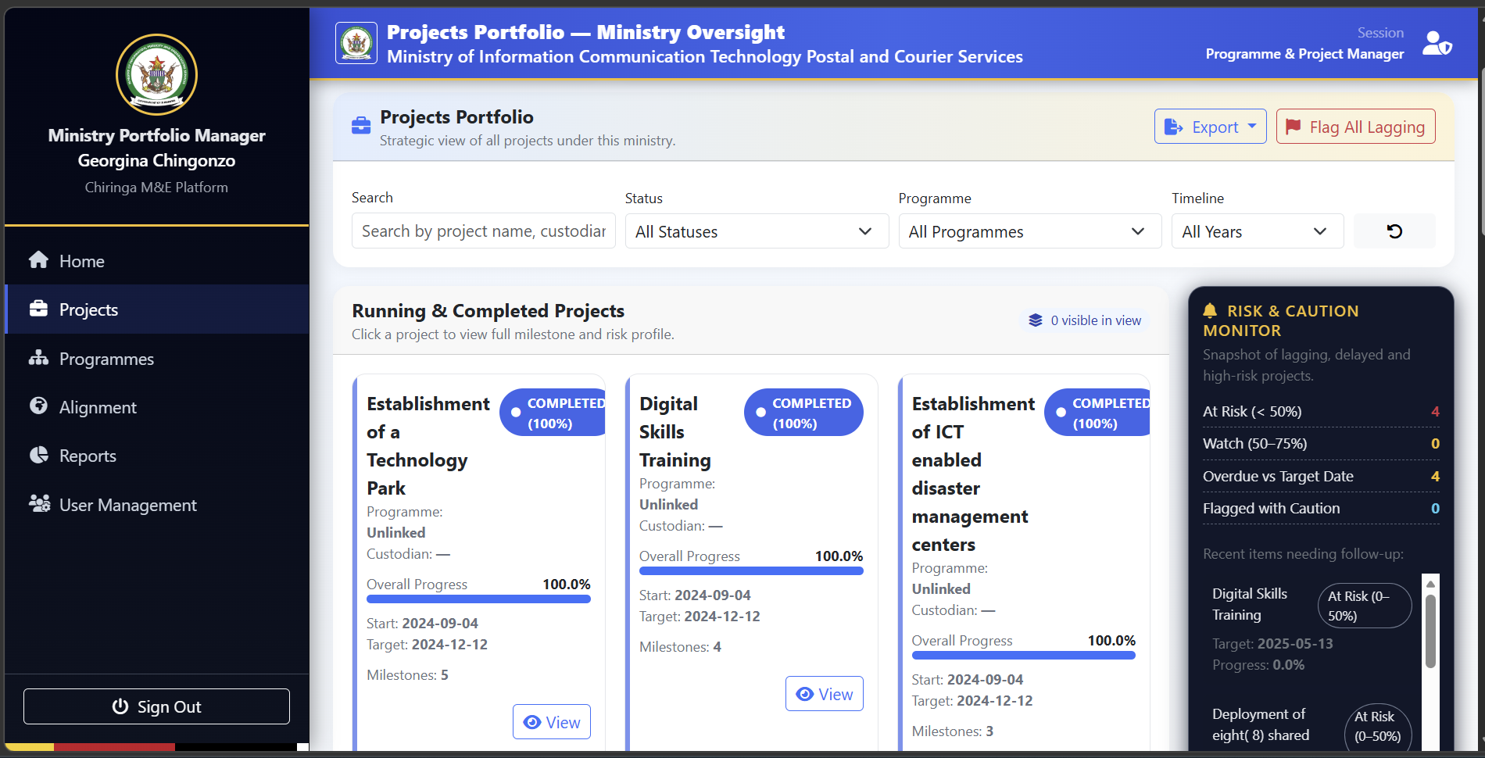Click the Digital Skills Training progress bar
1485x758 pixels.
pos(750,570)
